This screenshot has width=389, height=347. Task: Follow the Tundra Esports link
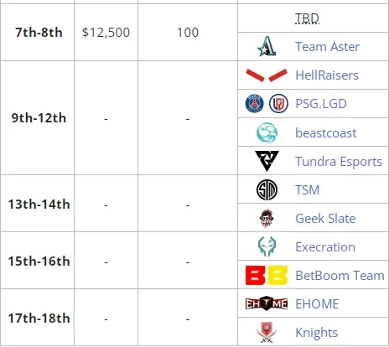click(339, 162)
